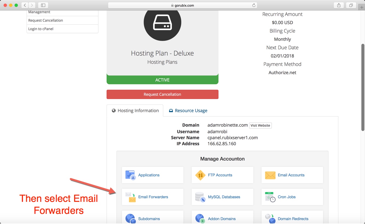Open the MySQL Databases link
The height and width of the screenshot is (224, 365).
coord(224,197)
